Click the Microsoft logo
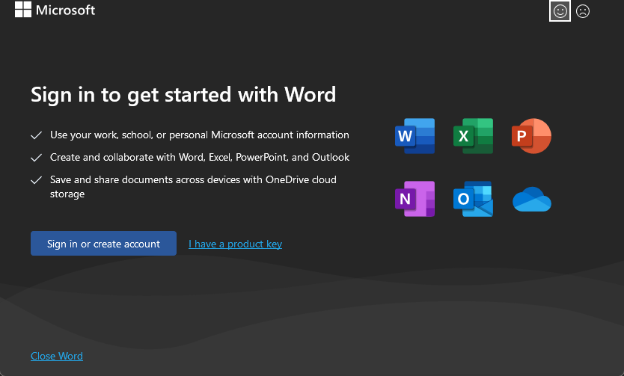The width and height of the screenshot is (624, 376). click(55, 10)
